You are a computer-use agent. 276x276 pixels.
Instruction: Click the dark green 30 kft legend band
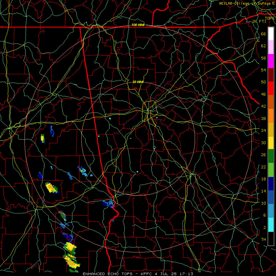point(271,156)
